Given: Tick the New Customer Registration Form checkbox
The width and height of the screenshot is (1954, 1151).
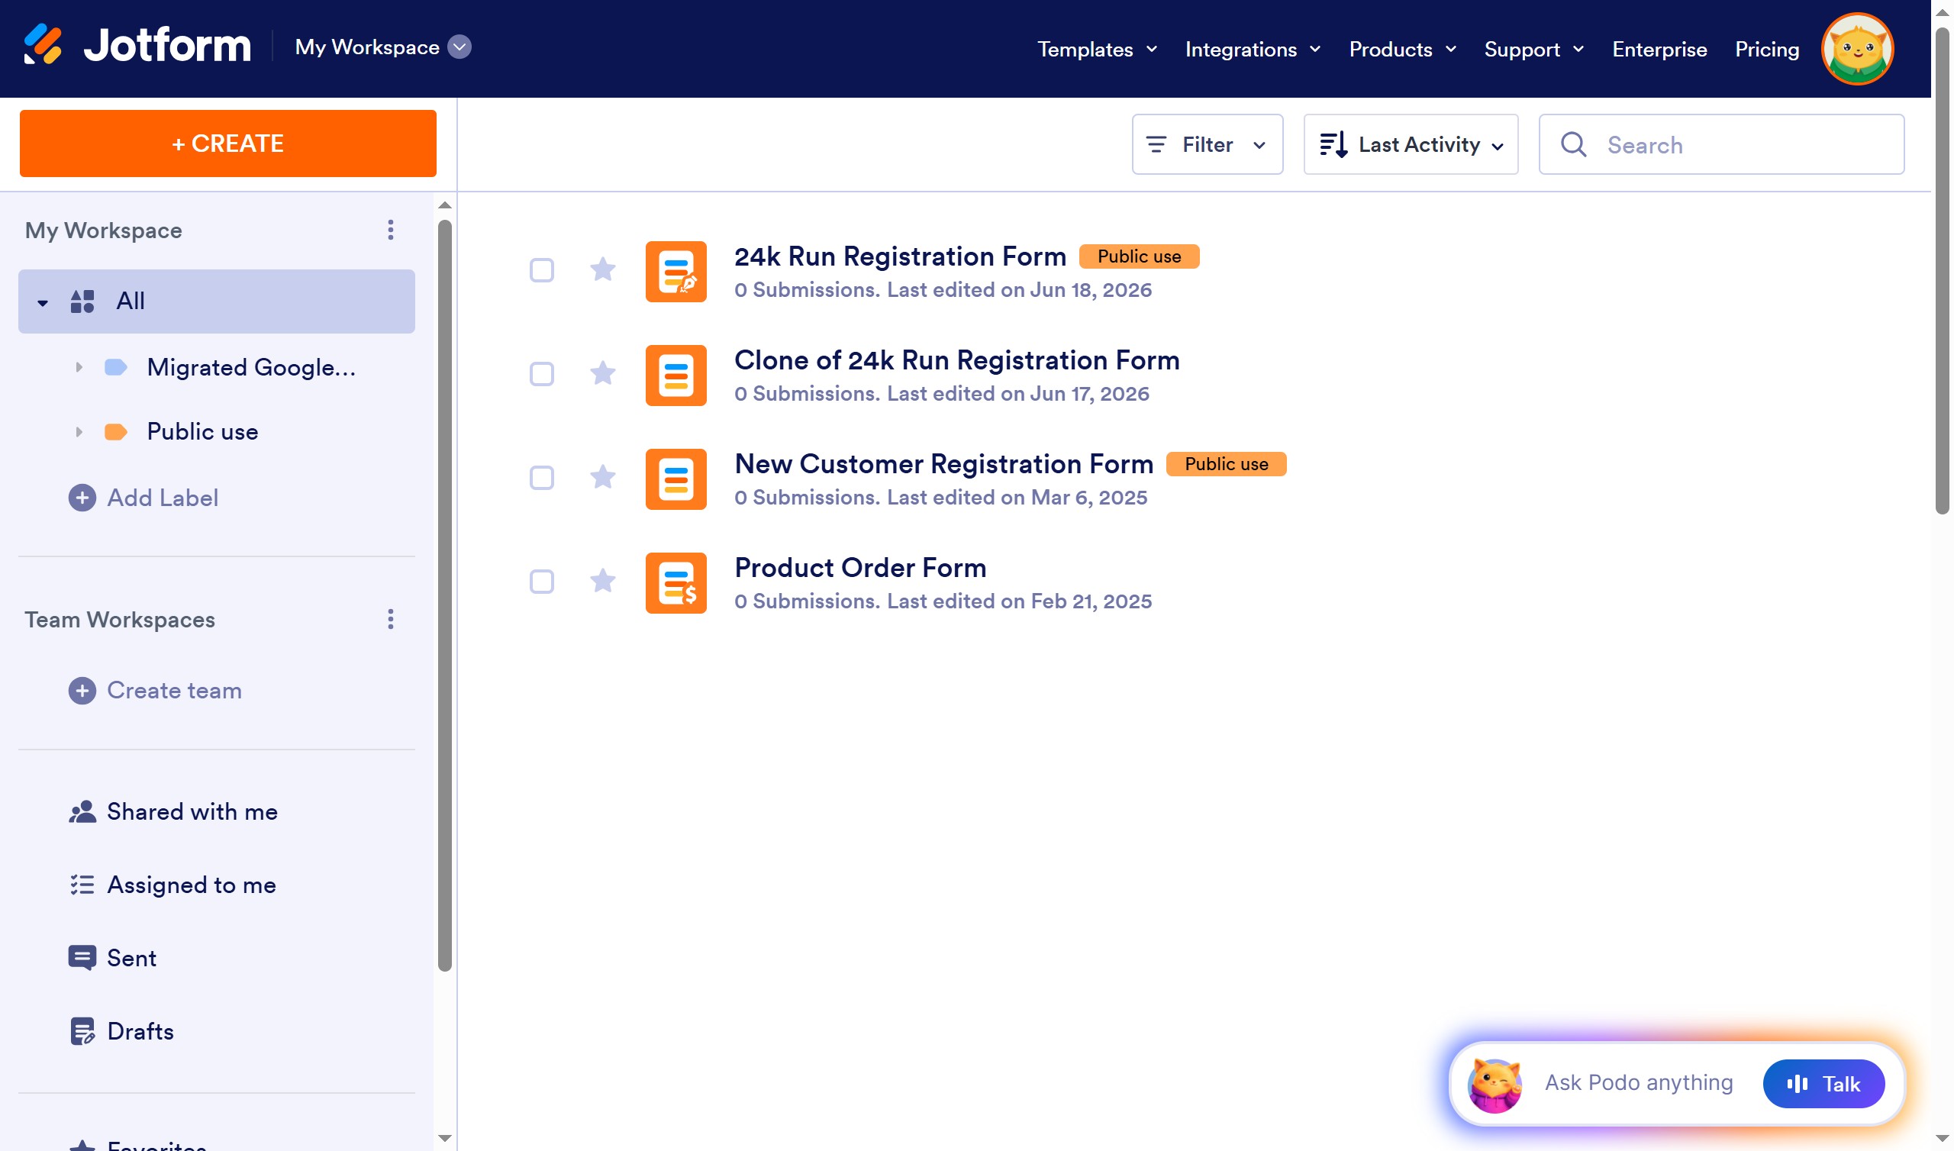Looking at the screenshot, I should point(542,478).
